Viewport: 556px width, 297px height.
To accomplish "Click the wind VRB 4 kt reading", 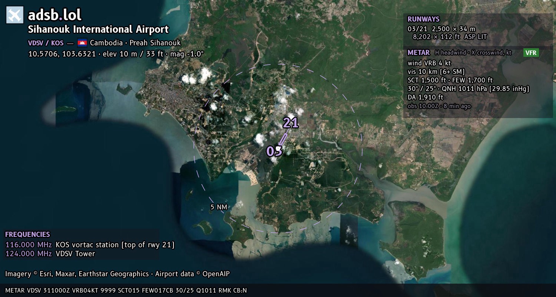I will (x=429, y=63).
